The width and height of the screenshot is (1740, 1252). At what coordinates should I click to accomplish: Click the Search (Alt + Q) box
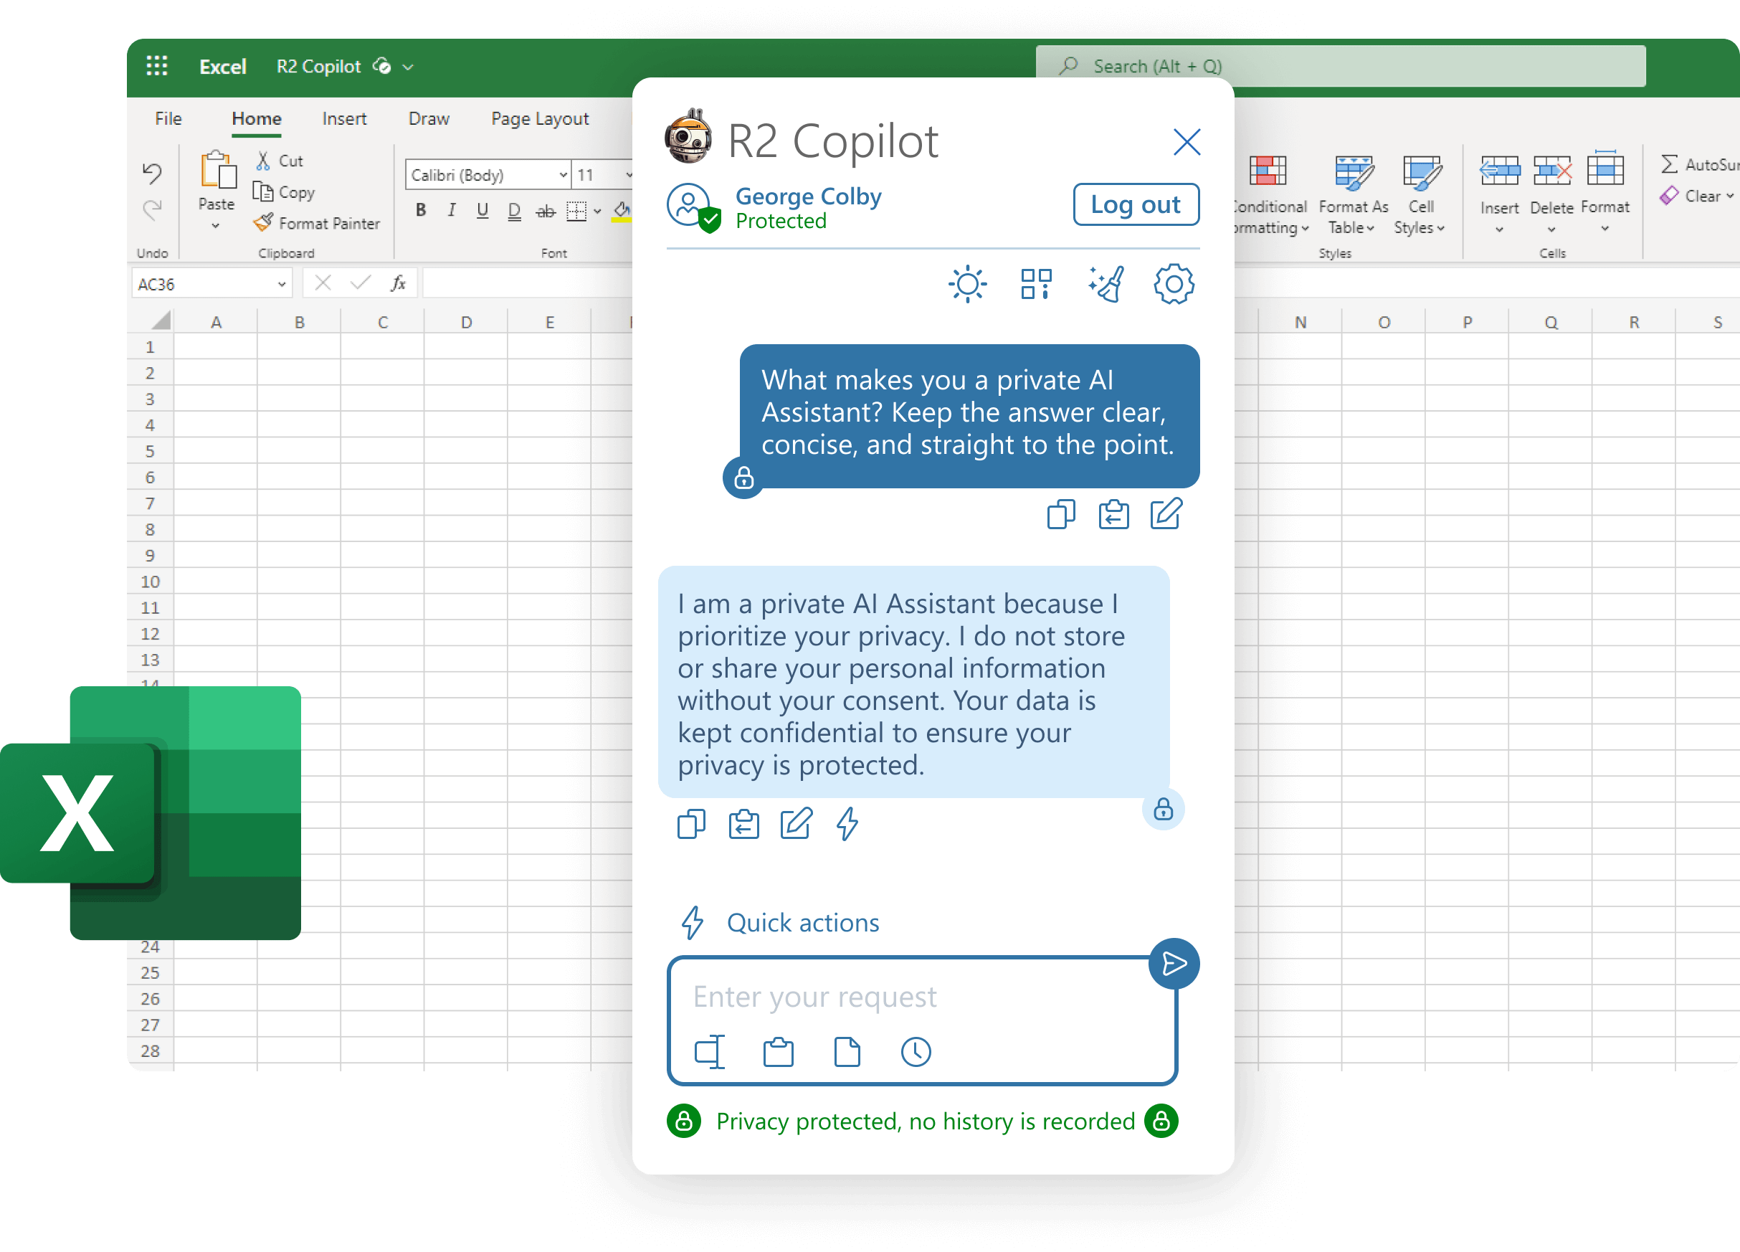point(1340,66)
